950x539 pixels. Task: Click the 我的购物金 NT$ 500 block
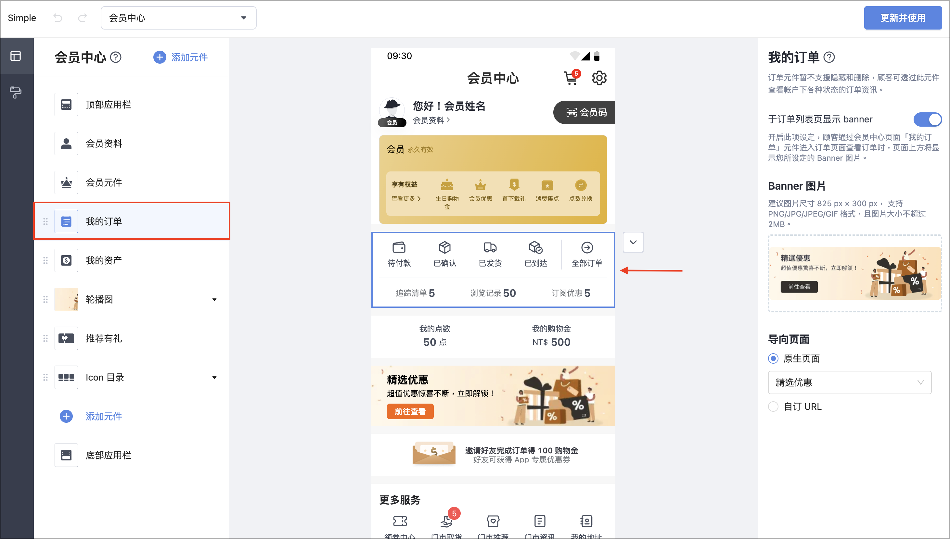tap(551, 336)
